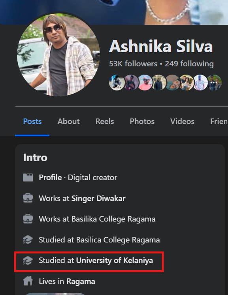The height and width of the screenshot is (295, 228).
Task: Click graduation cap icon beside Basilica College Ragama
Action: pos(28,240)
